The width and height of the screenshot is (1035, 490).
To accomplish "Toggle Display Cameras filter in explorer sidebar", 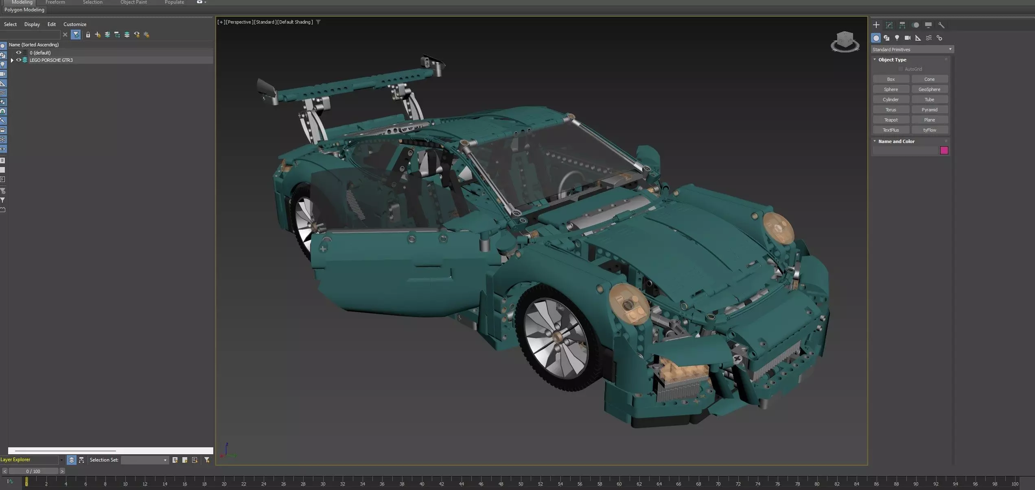I will [x=3, y=74].
